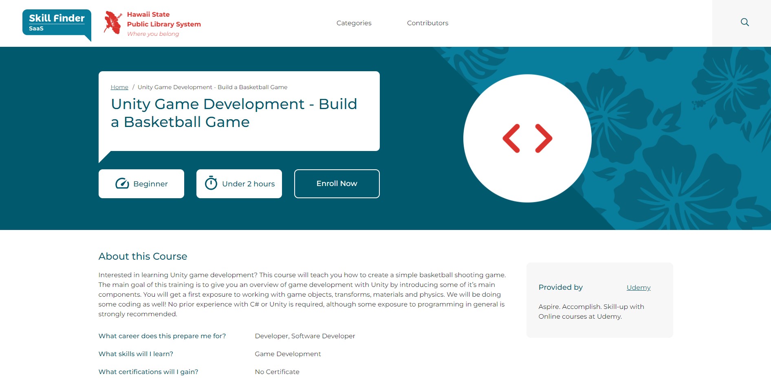Open the Categories menu
The image size is (771, 383).
coord(354,23)
